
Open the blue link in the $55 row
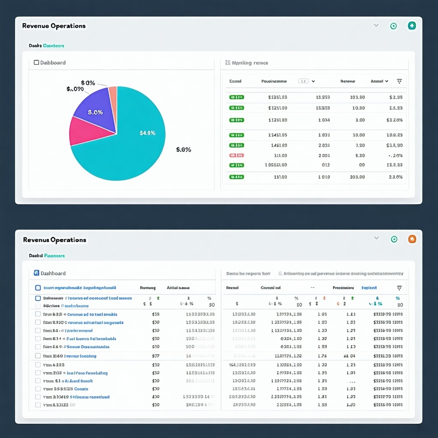92,314
